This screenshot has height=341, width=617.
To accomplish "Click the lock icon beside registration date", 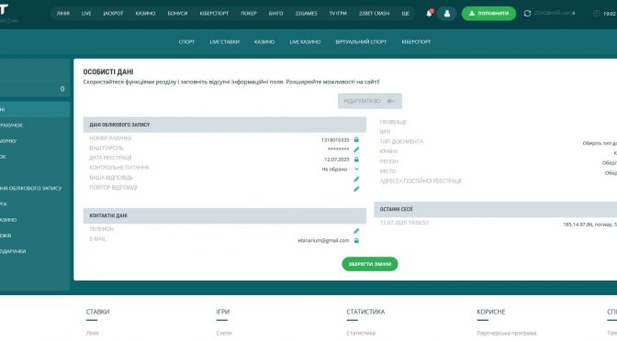I will tap(356, 159).
